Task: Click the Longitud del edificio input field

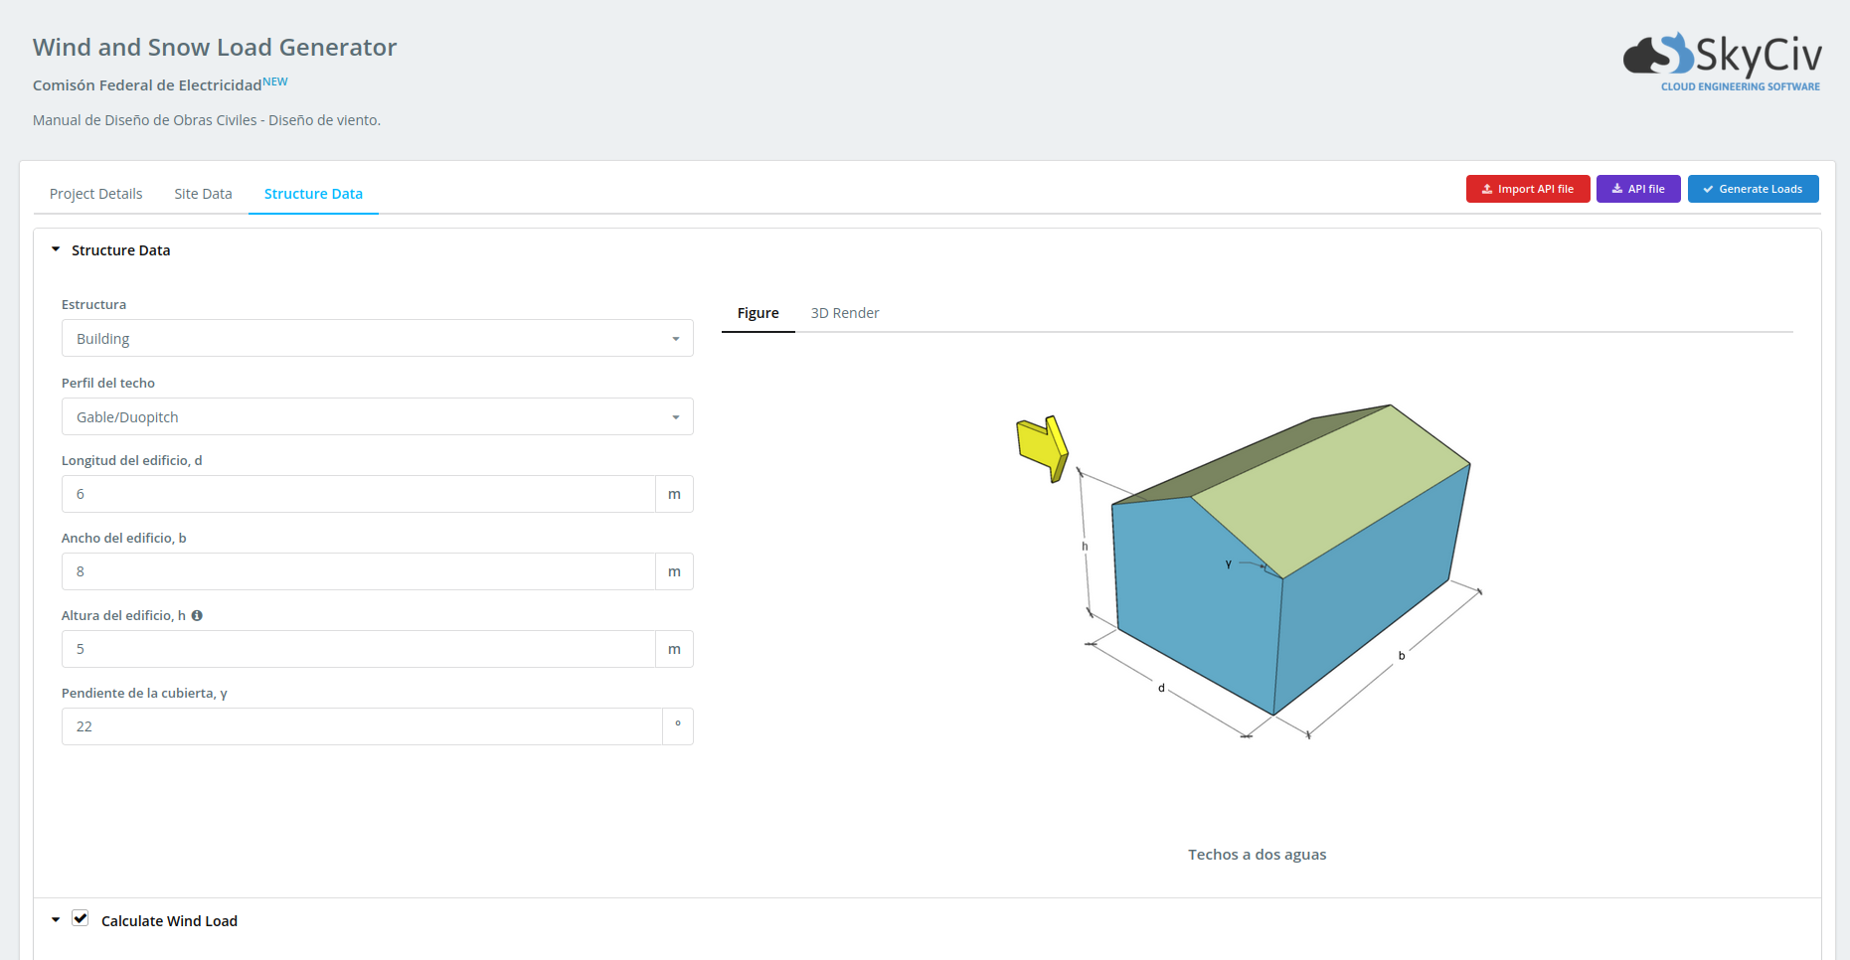Action: click(x=358, y=494)
